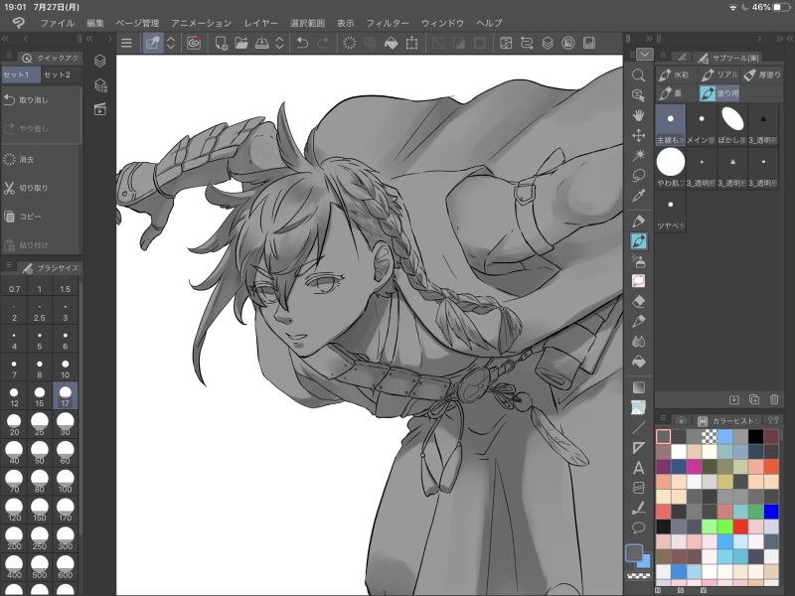Open the Quick Access panel menu icon
This screenshot has width=795, height=596.
pos(8,55)
